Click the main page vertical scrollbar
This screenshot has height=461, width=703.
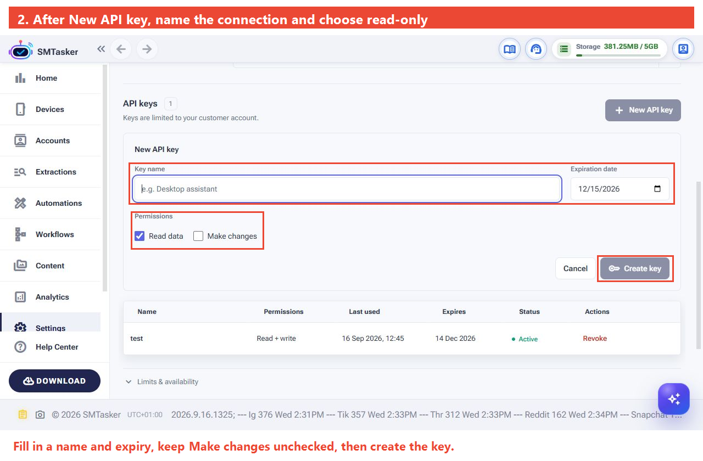(699, 265)
